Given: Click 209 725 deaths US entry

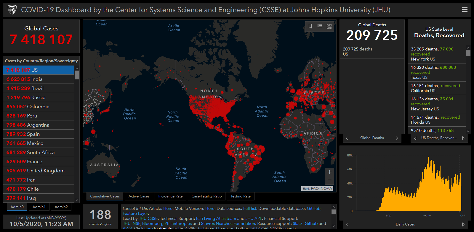Looking at the screenshot, I should point(372,51).
